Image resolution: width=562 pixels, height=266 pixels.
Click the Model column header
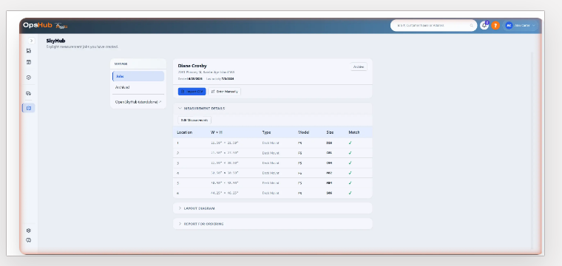[x=303, y=132]
